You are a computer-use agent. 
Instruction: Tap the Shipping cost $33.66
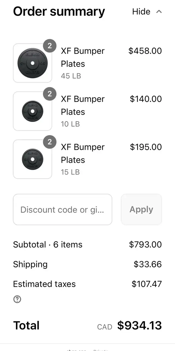pyautogui.click(x=148, y=264)
